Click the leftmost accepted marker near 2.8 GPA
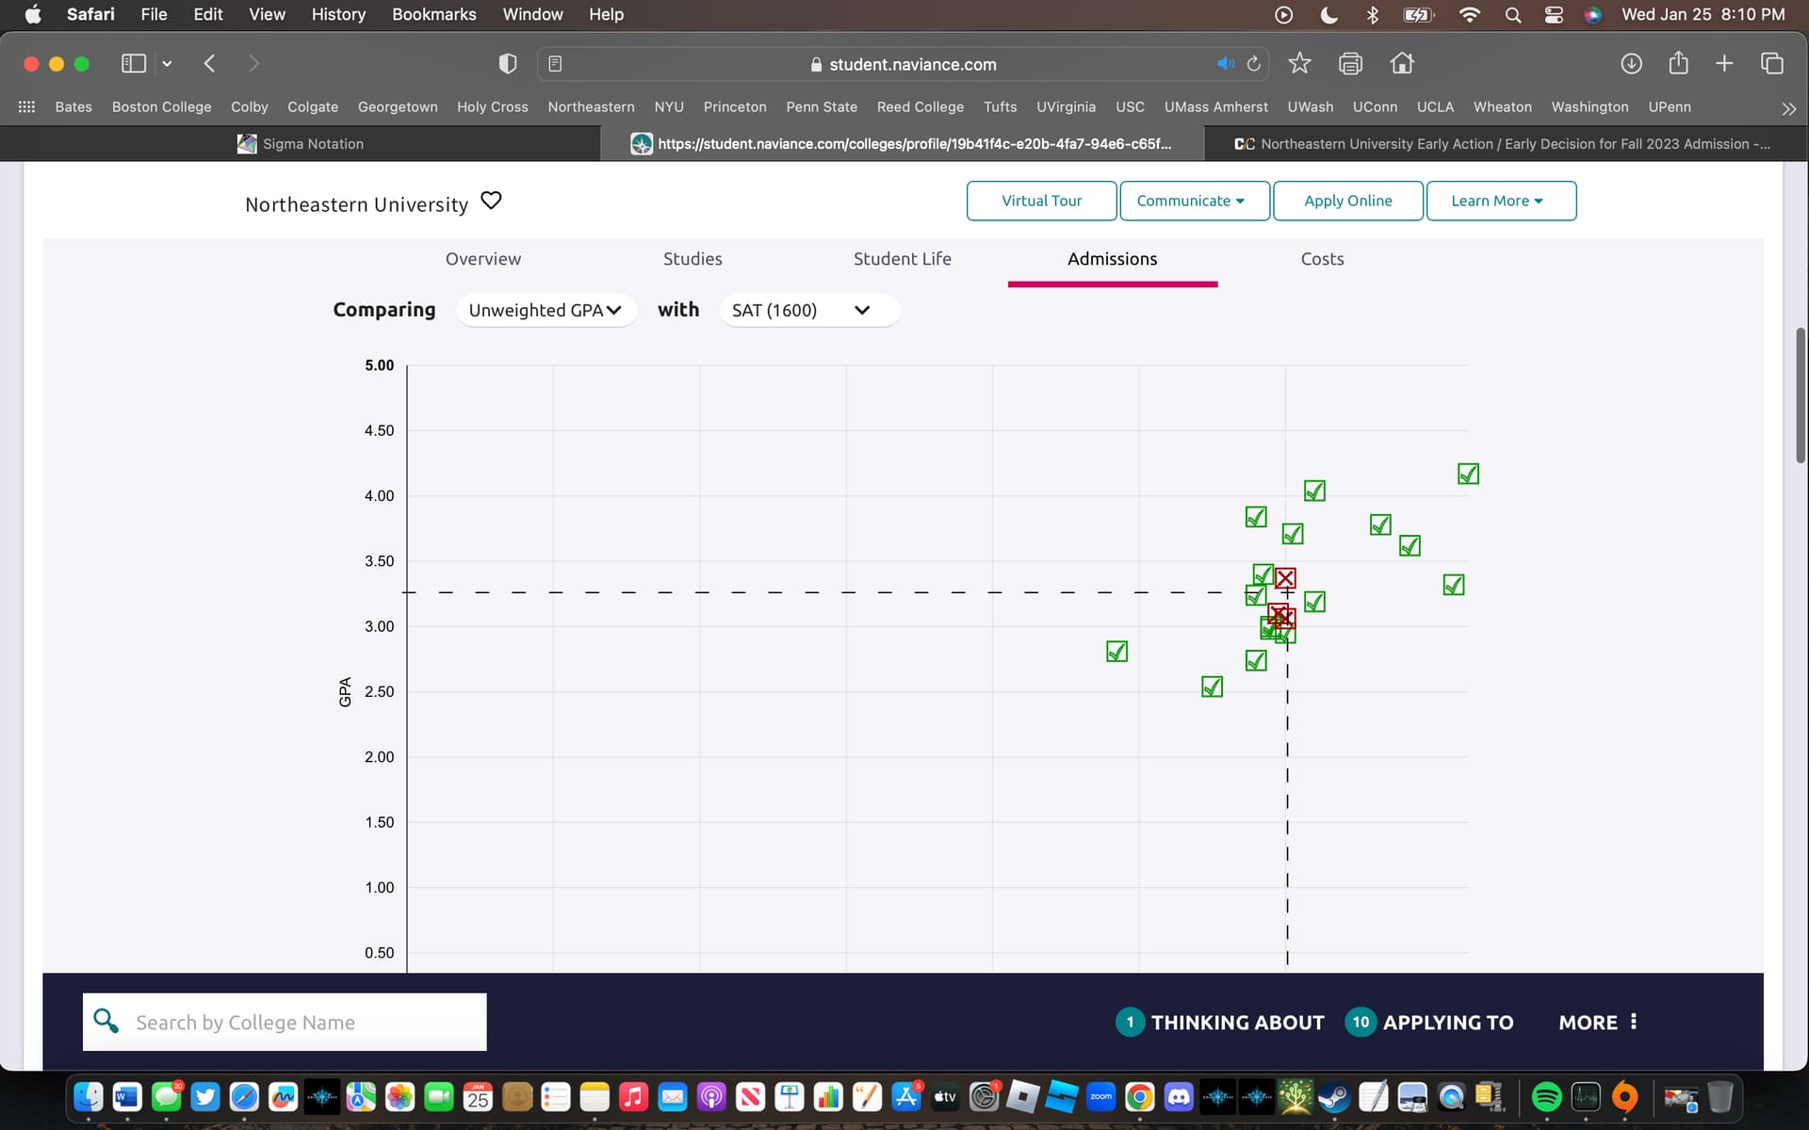This screenshot has width=1809, height=1130. (x=1116, y=651)
